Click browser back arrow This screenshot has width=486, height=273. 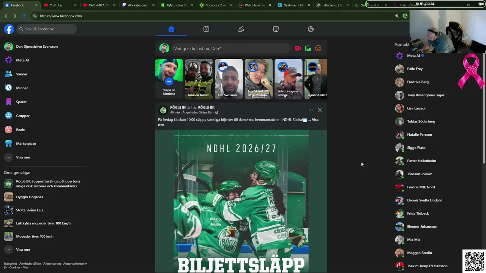pos(6,16)
